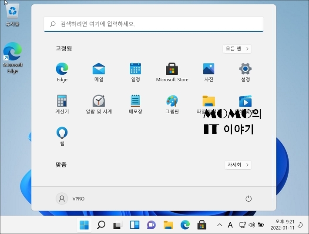This screenshot has height=234, width=309.
Task: Expand 모든 앳 all apps list
Action: point(237,49)
